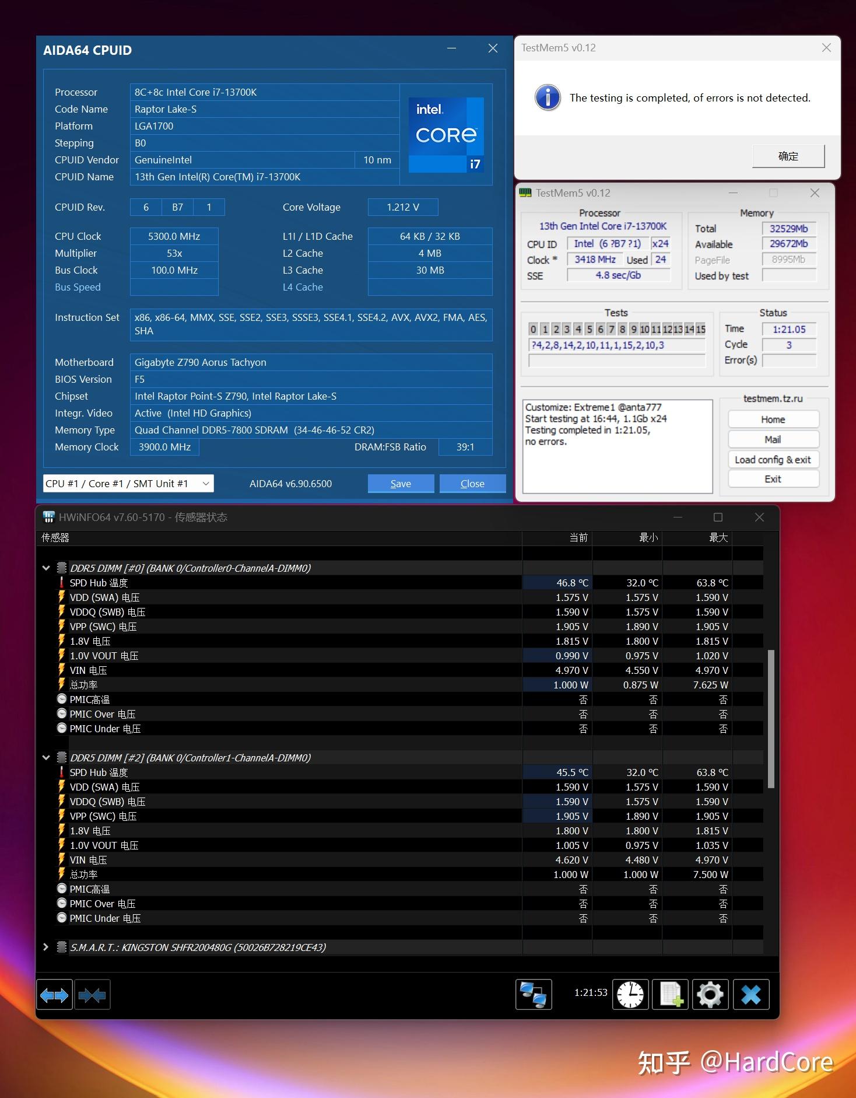Click HWiNFO sensor list vertical scrollbar

click(771, 719)
